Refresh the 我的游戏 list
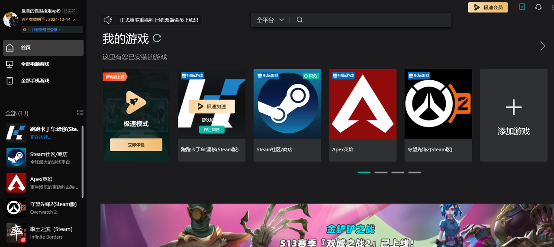The height and width of the screenshot is (247, 554). coord(157,38)
